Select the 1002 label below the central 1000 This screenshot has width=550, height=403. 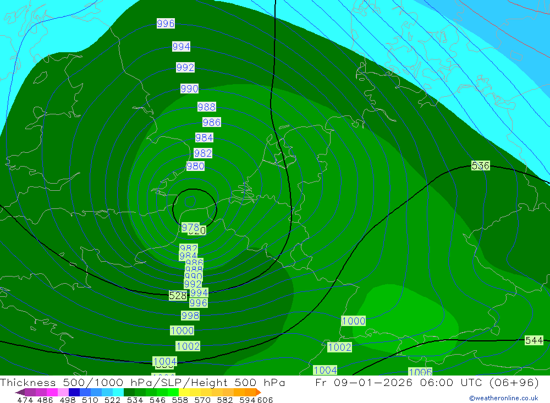(x=188, y=346)
